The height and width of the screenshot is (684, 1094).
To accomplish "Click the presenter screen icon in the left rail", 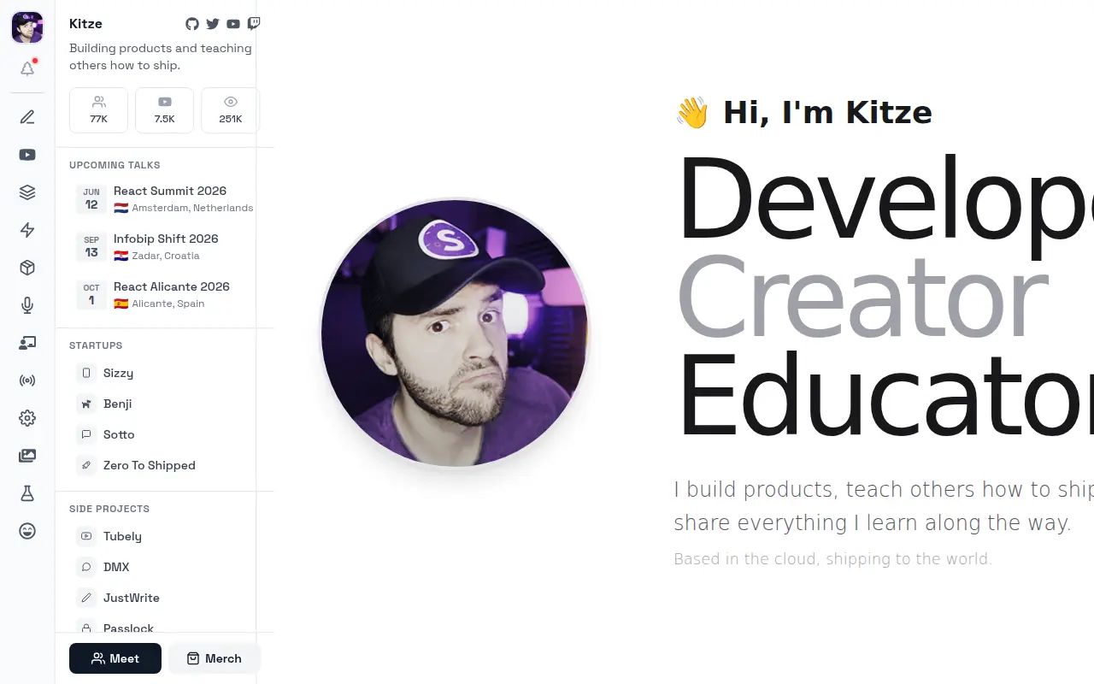I will (x=27, y=343).
